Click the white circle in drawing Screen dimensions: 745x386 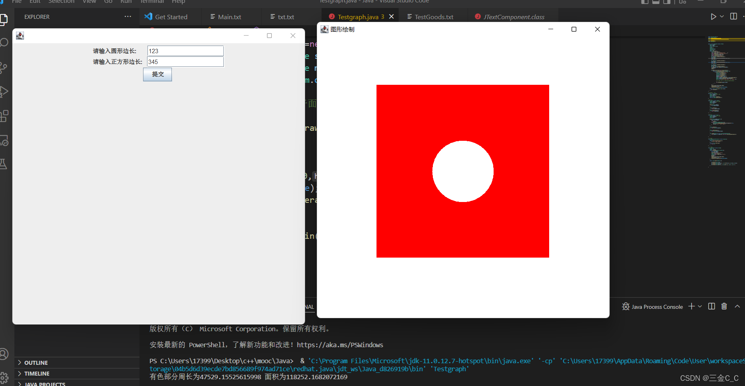click(x=463, y=171)
